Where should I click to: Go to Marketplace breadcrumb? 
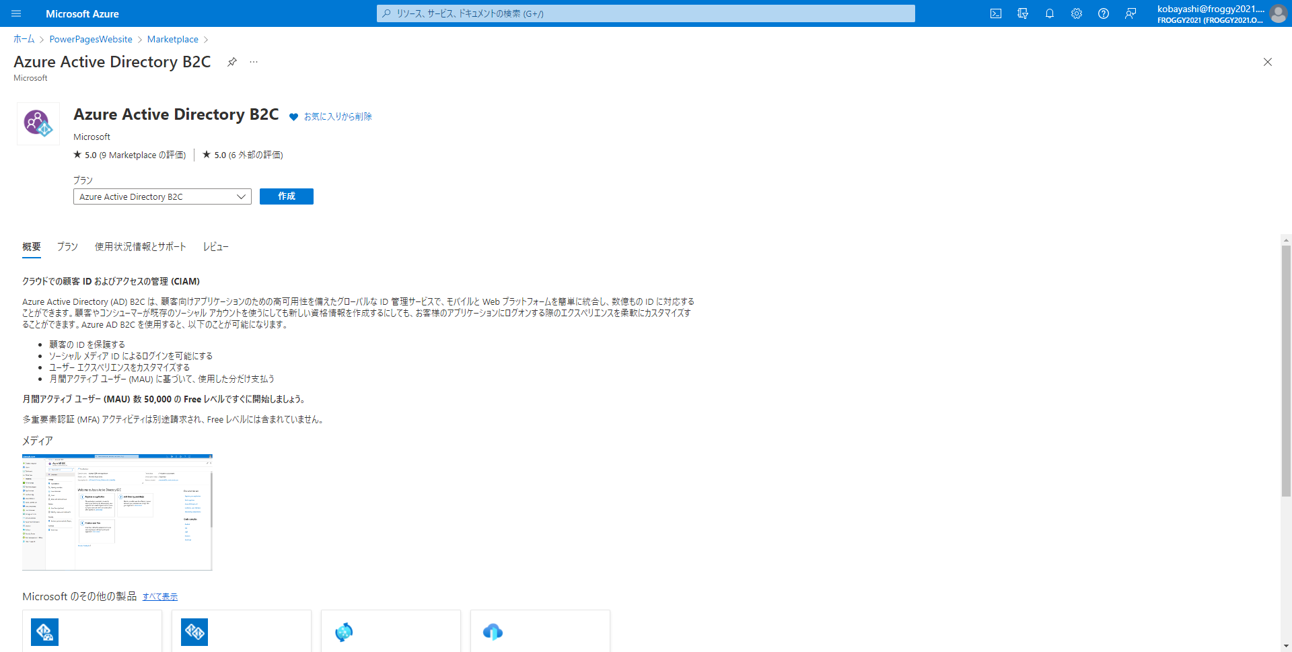173,39
